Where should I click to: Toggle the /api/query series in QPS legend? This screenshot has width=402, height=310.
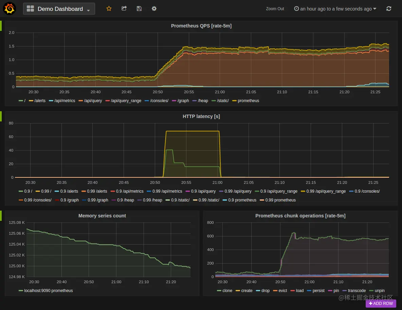pyautogui.click(x=93, y=101)
